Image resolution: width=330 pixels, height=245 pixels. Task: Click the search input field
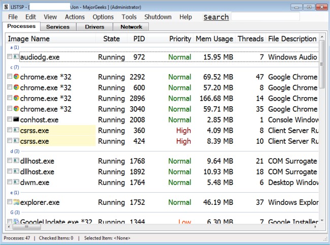265,17
